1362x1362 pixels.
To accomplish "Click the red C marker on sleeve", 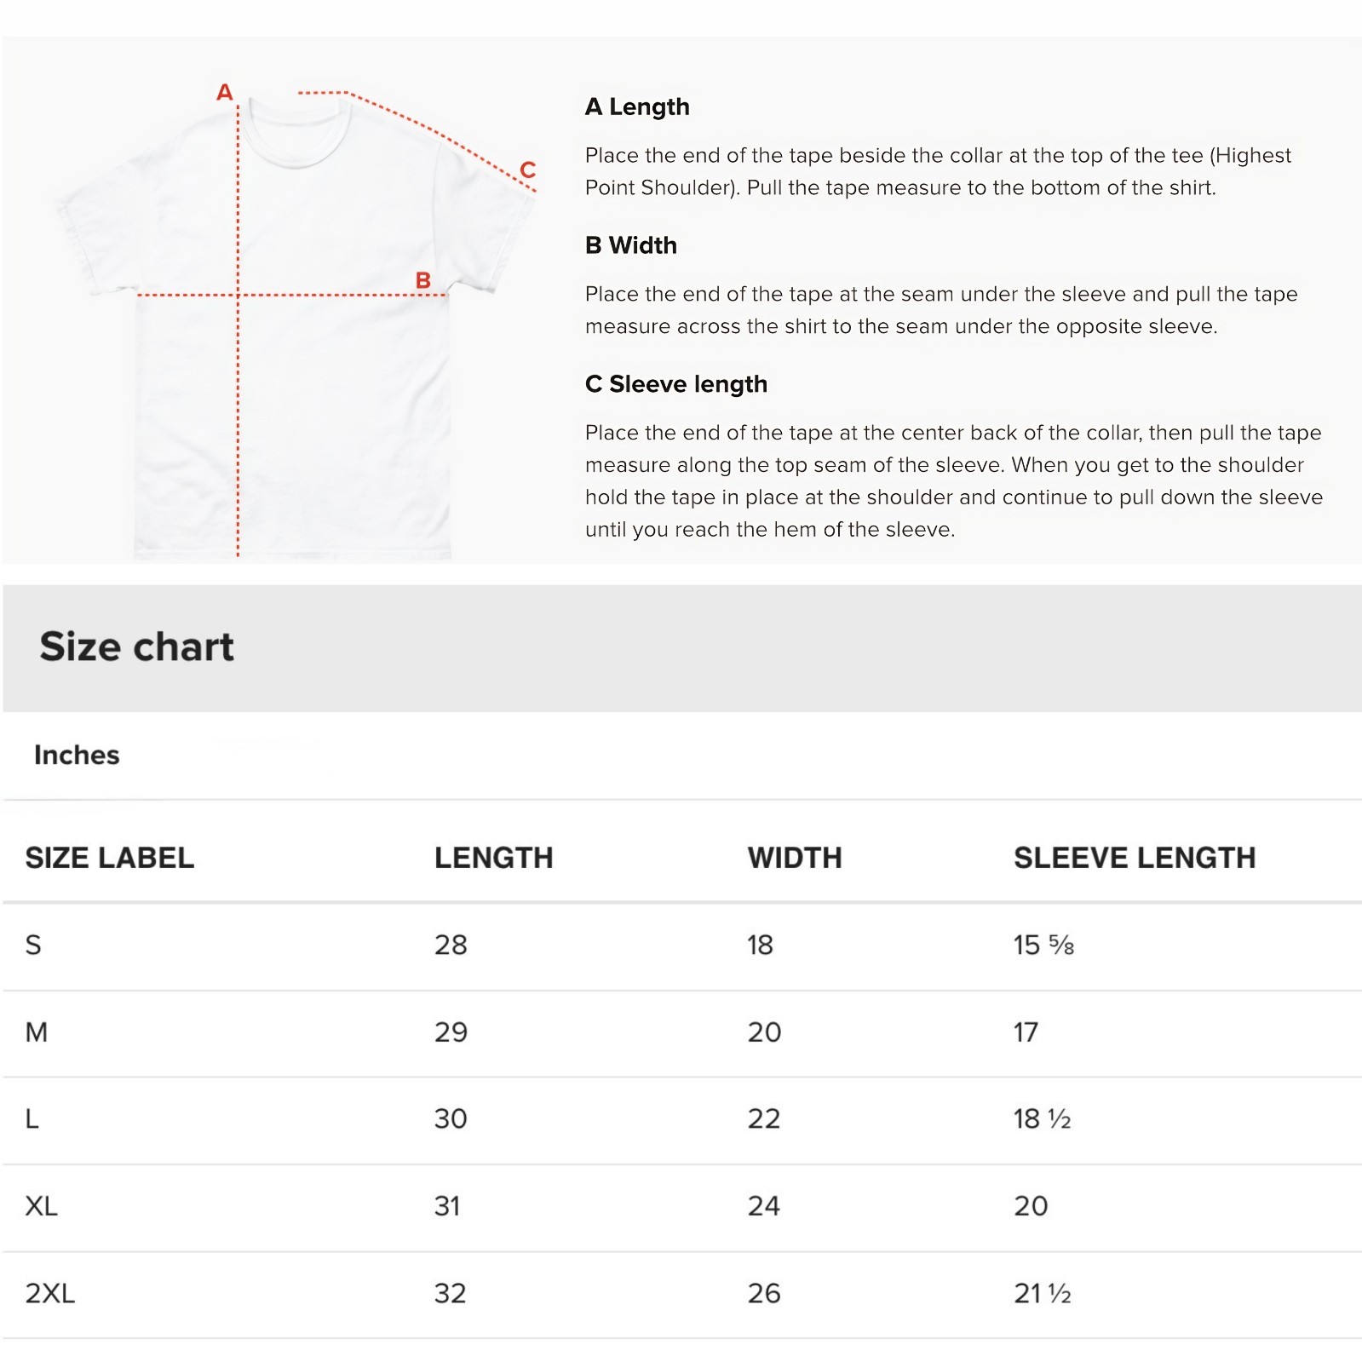I will tap(528, 170).
